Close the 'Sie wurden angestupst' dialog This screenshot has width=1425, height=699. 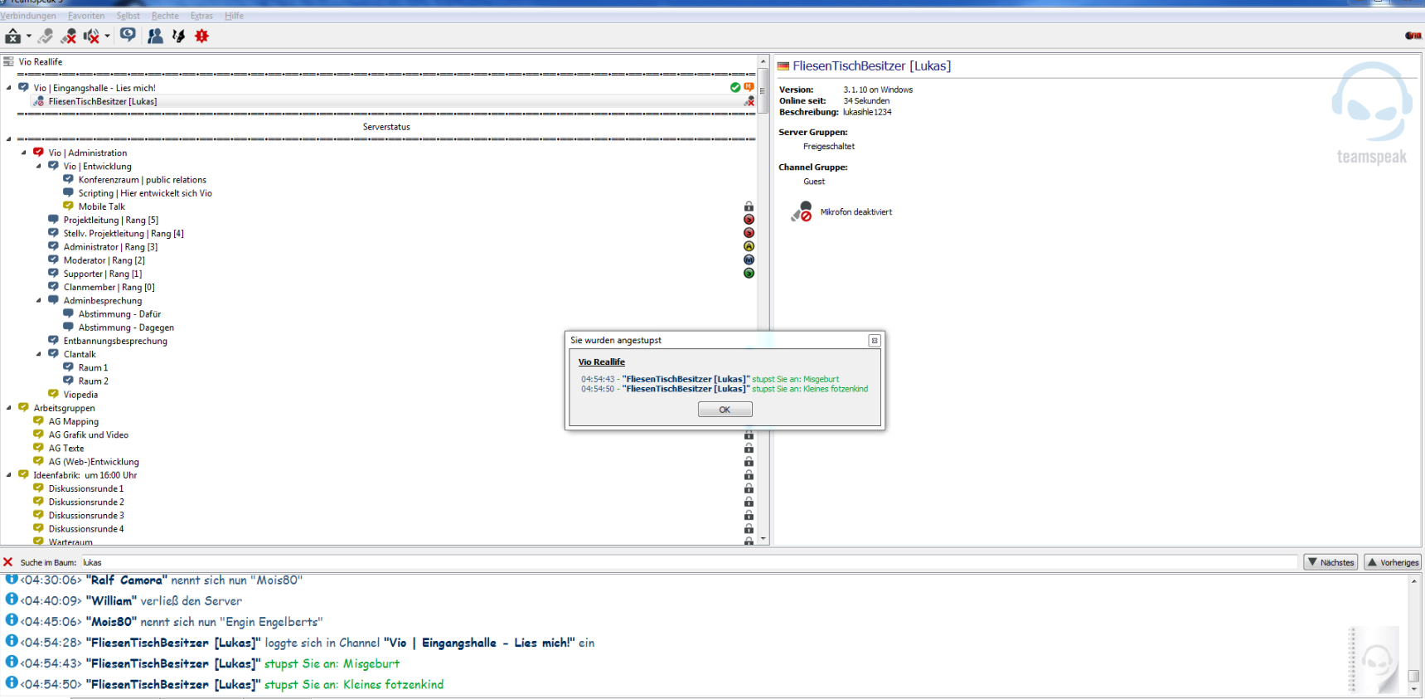[x=874, y=341]
